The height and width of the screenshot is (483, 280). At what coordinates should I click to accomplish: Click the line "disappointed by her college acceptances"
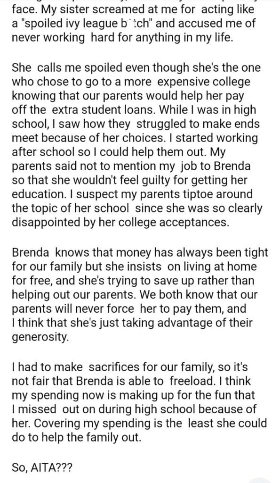coord(120,223)
